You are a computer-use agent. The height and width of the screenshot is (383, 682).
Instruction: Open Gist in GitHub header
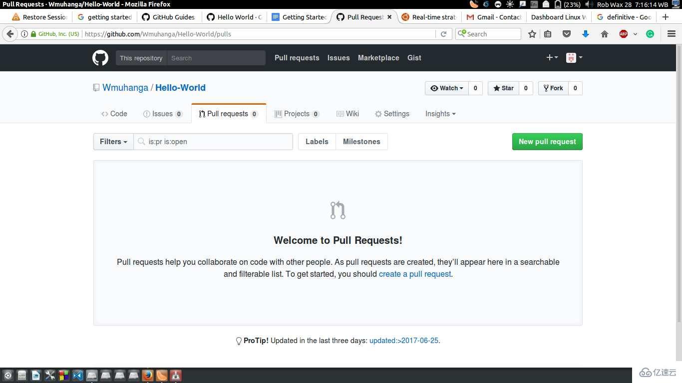(414, 58)
